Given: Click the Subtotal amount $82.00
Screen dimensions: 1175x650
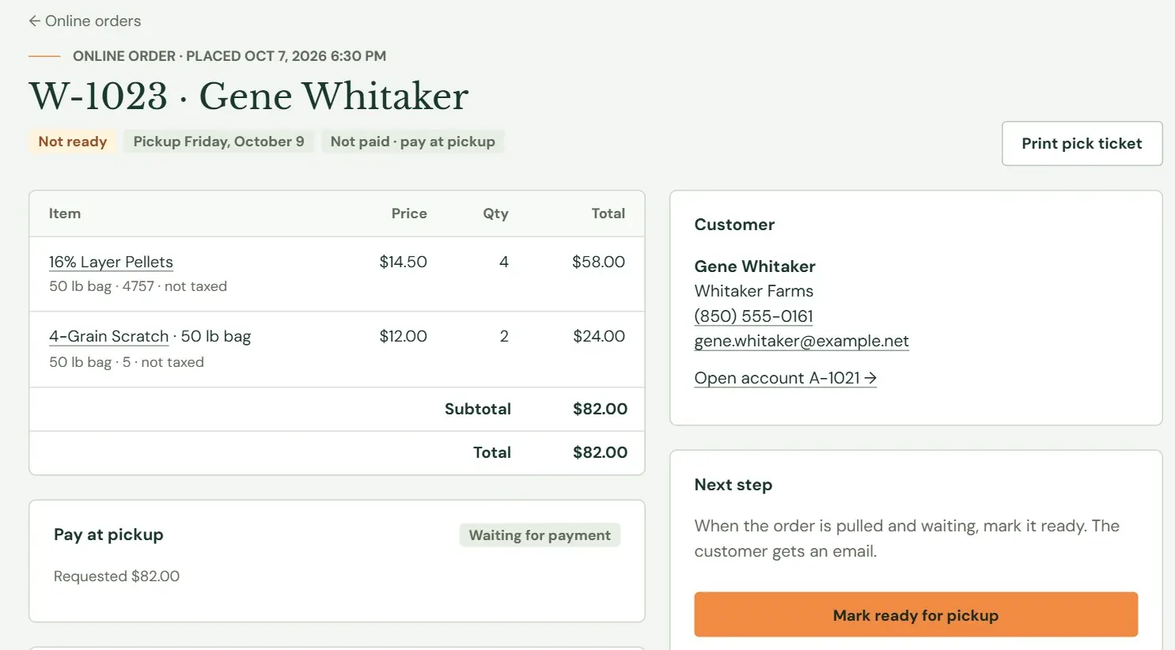Looking at the screenshot, I should (x=600, y=409).
